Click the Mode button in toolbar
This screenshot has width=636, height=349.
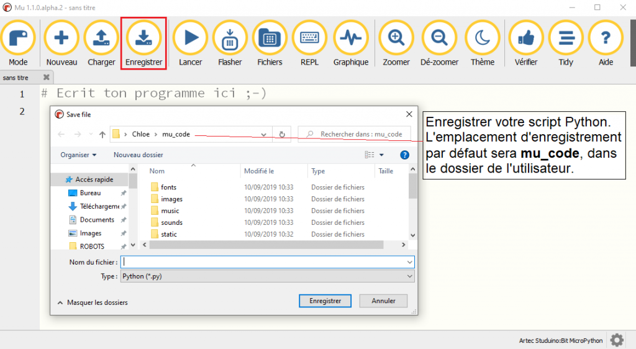(18, 39)
